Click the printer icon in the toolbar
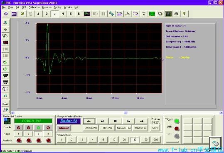The image size is (224, 153). pos(176,14)
